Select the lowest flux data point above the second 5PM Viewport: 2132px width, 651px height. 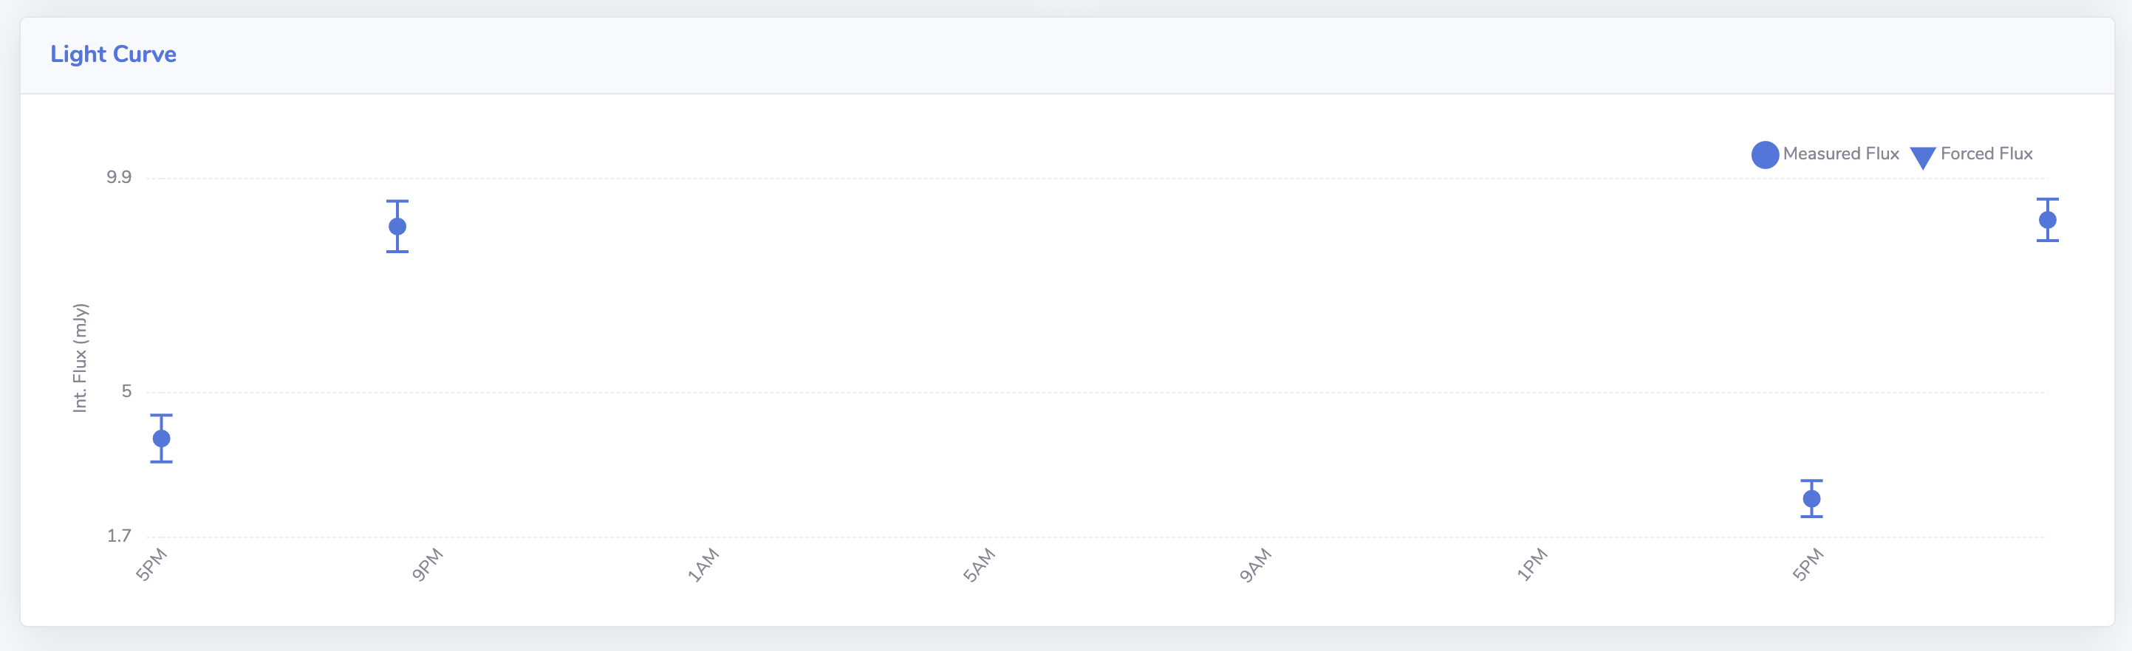pyautogui.click(x=1811, y=499)
